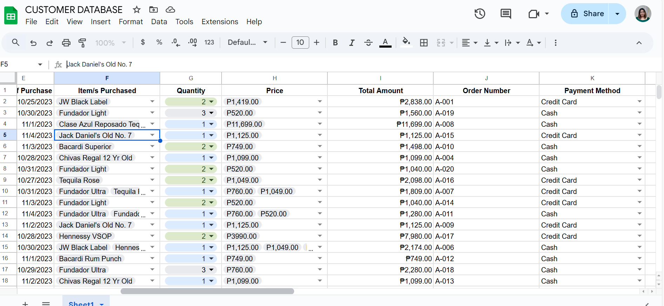Open the fill color bucket
The image size is (664, 306).
point(406,42)
